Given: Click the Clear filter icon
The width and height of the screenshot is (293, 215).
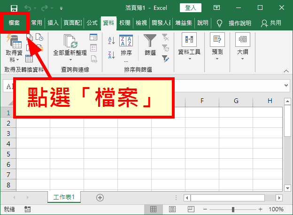Looking at the screenshot, I should click(x=165, y=37).
